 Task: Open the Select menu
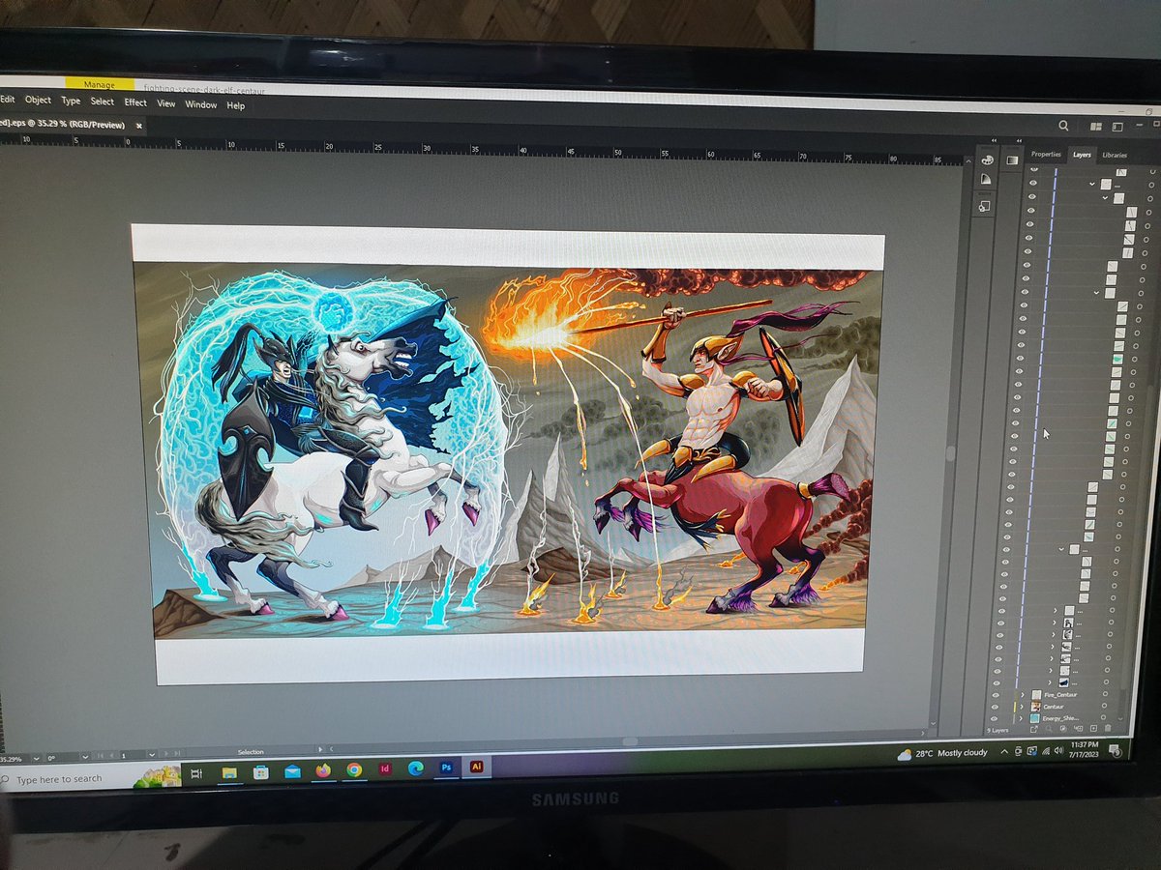coord(103,101)
